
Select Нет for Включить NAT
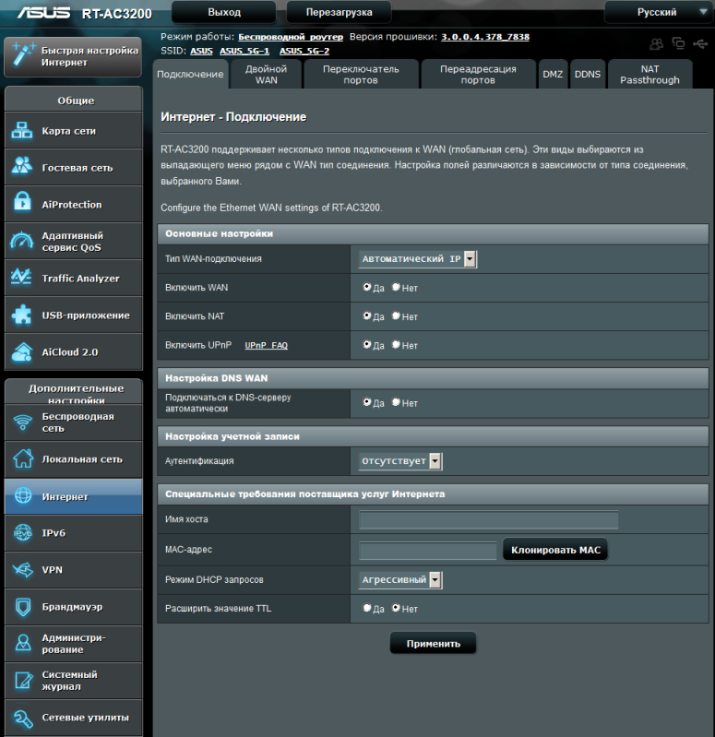[x=396, y=315]
